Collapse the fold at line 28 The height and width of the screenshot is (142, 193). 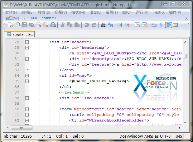coord(27,42)
